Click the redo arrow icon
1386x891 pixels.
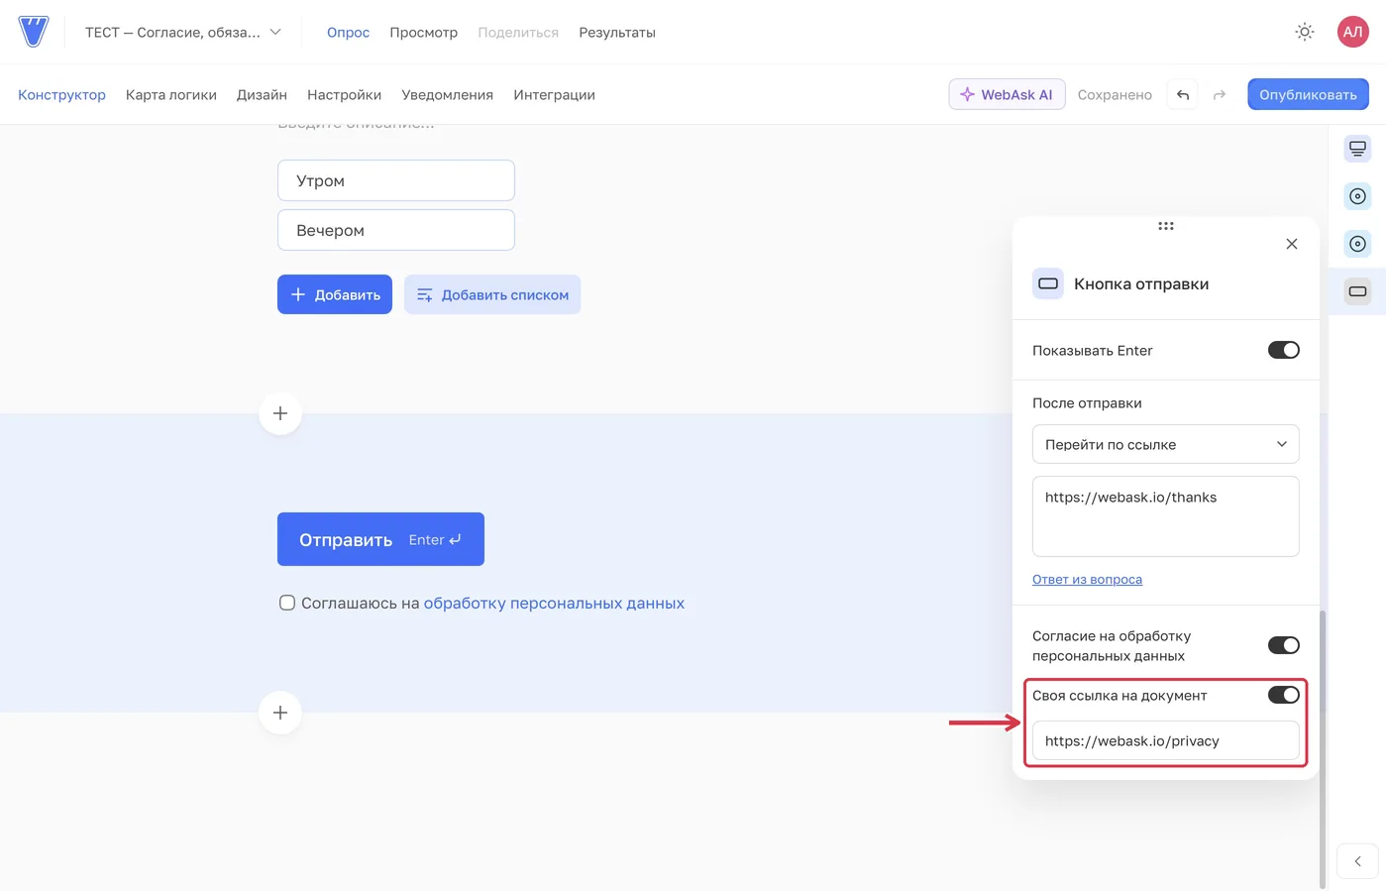[1220, 94]
